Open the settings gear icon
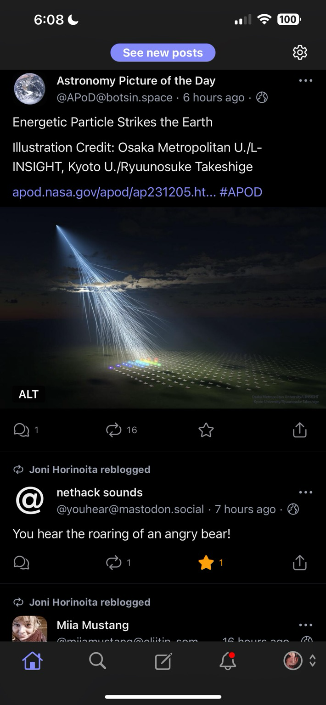Screen dimensions: 326x705 [x=300, y=52]
